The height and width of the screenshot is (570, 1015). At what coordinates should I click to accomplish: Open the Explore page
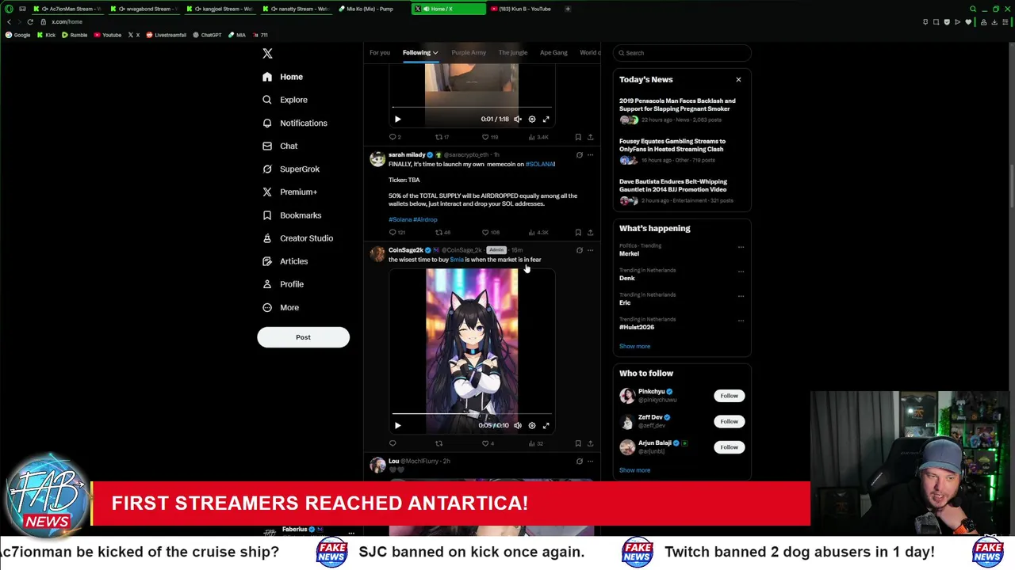pos(285,100)
